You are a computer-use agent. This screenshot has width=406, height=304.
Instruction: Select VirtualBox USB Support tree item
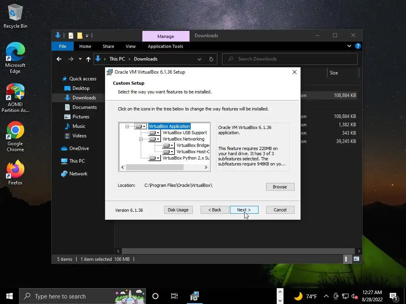[x=185, y=133]
